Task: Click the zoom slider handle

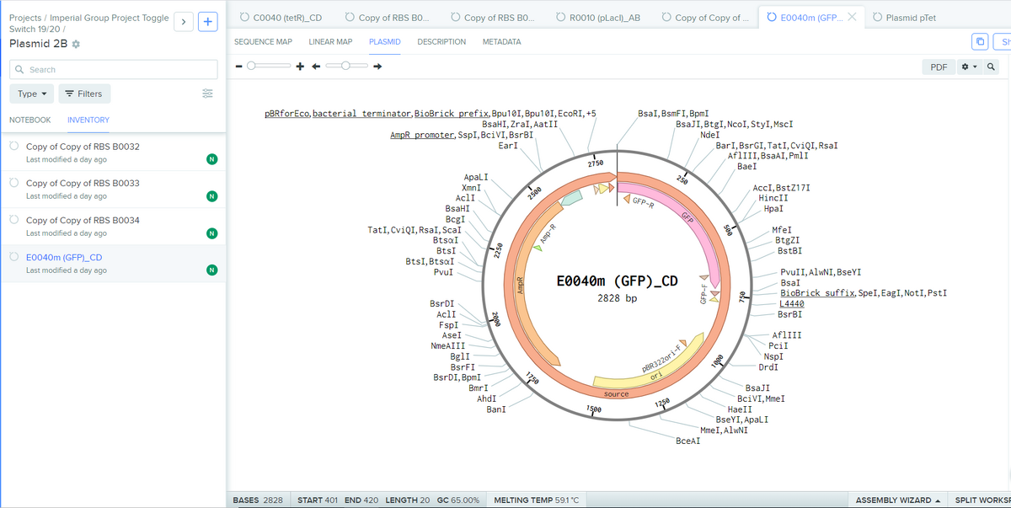Action: coord(252,67)
